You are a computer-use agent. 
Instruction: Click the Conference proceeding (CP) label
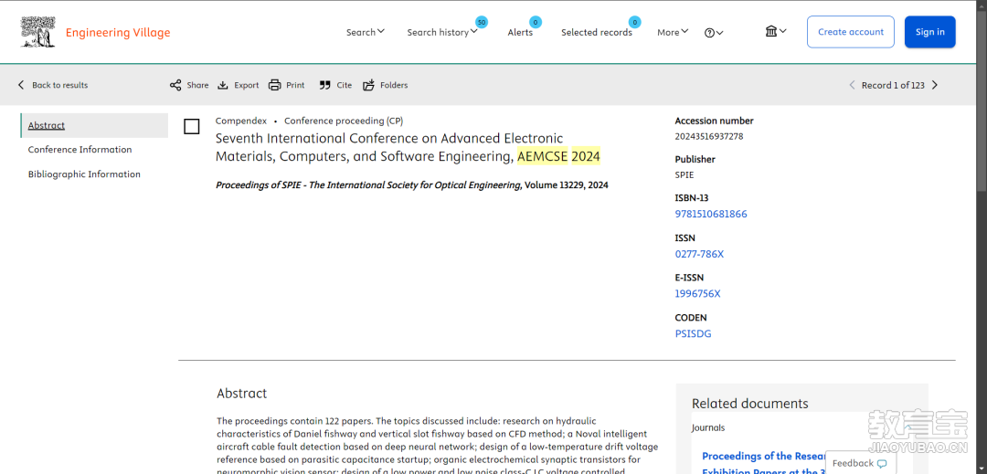344,121
